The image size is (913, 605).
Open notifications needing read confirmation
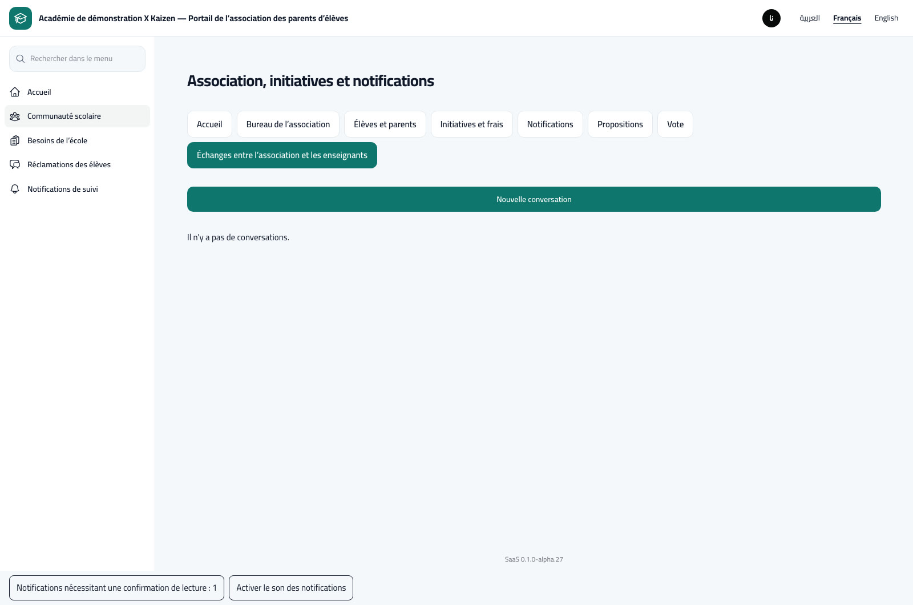pos(116,588)
